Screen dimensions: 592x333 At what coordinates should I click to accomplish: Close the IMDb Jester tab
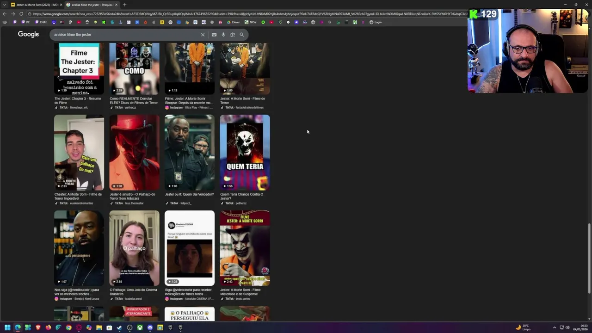62,5
